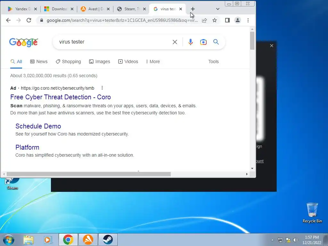Click the scrollbar down arrow

252,168
